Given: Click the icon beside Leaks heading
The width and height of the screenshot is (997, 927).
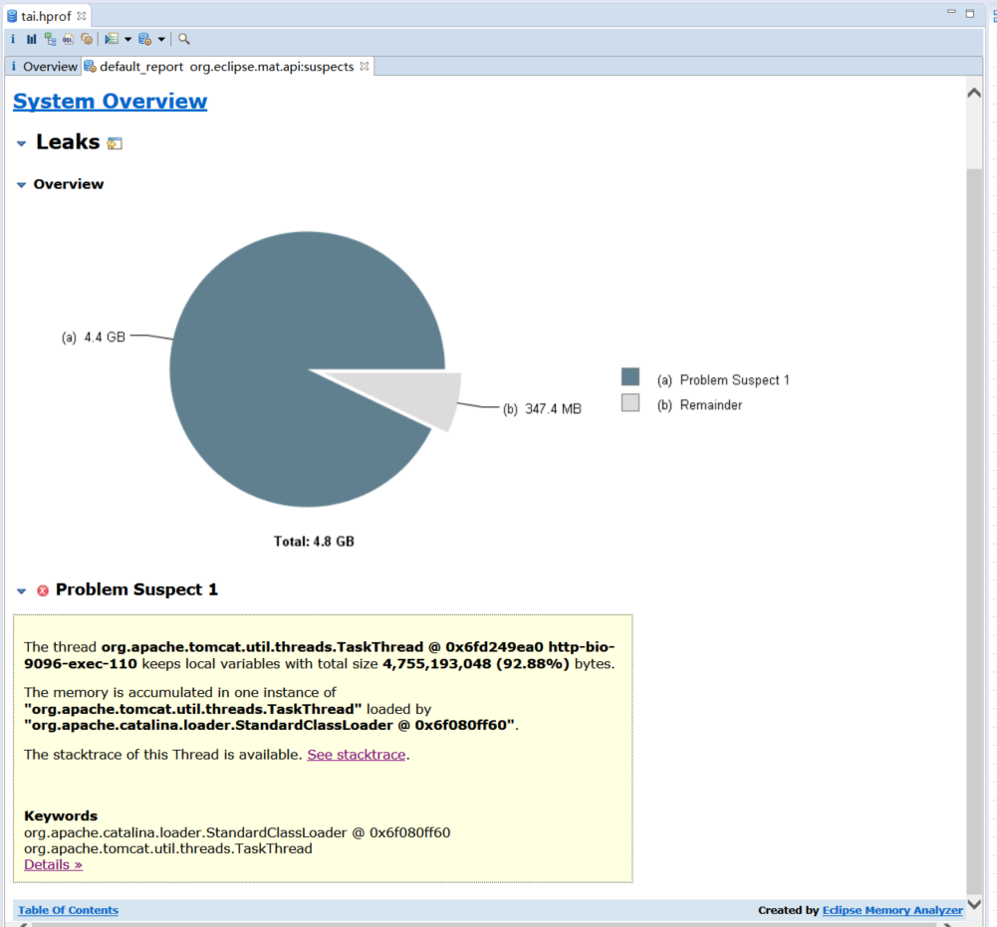Looking at the screenshot, I should pyautogui.click(x=115, y=143).
